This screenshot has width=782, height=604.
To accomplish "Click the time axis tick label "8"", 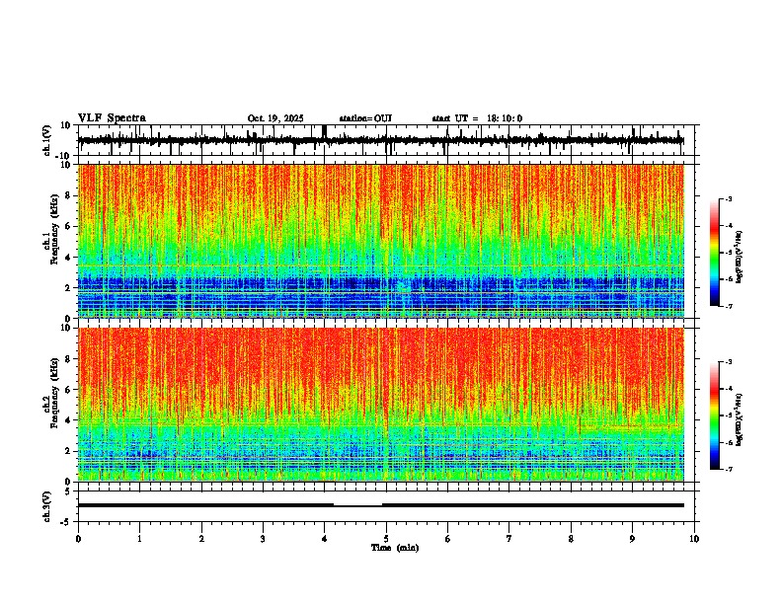I will point(571,539).
